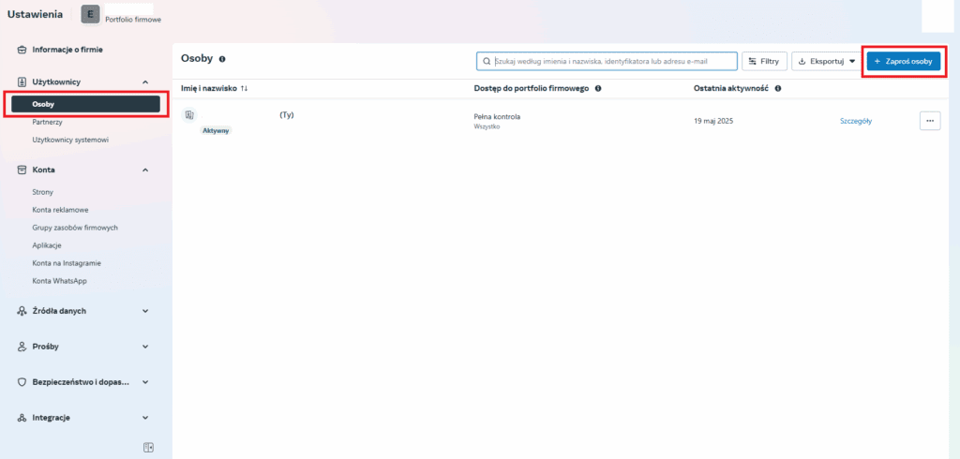Open Szczegóły for the active user
Screen dimensions: 960x459
pos(856,121)
